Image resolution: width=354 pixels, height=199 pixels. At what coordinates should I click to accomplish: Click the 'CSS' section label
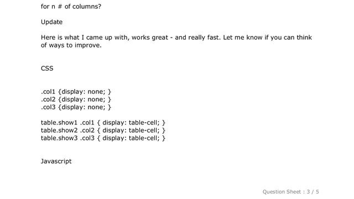coord(47,69)
